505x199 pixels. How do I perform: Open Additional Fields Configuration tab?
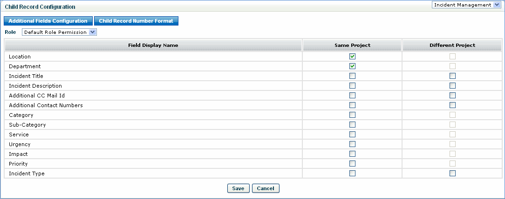tap(48, 21)
